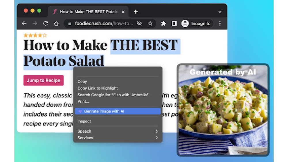288x162 pixels.
Task: Choose Copy Link to Highlight
Action: click(x=118, y=88)
